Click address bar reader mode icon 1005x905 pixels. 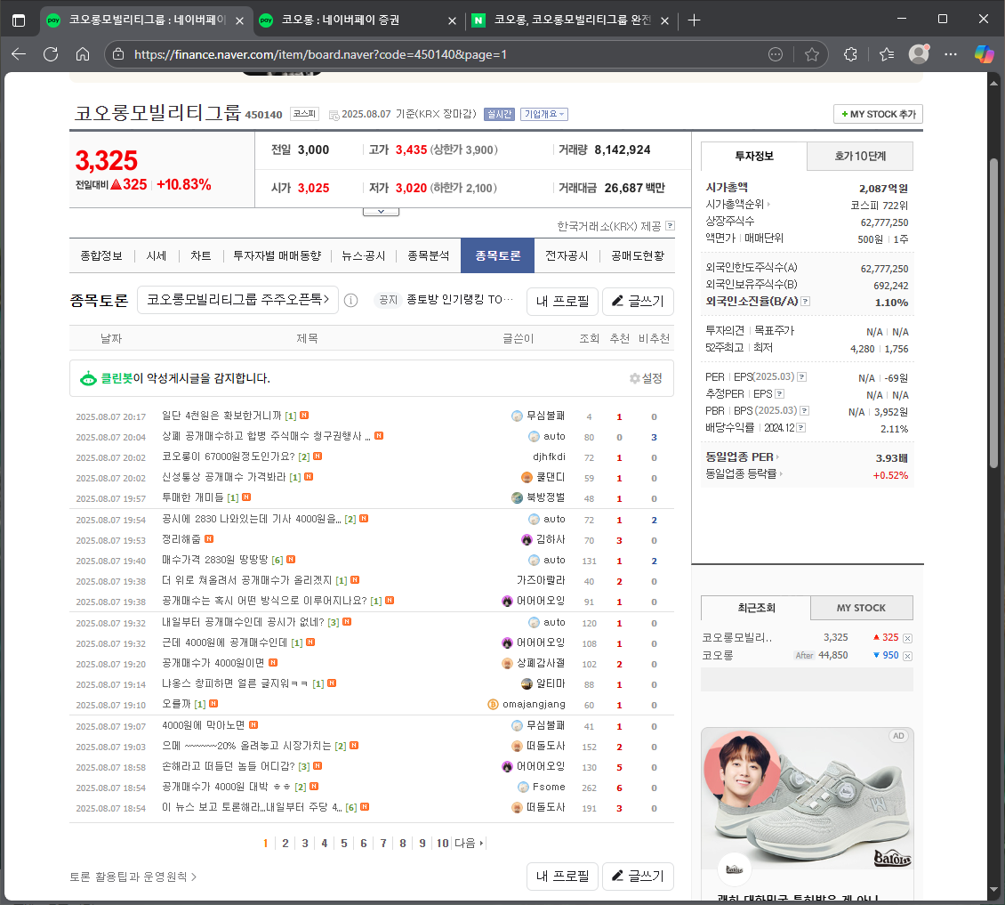[776, 54]
